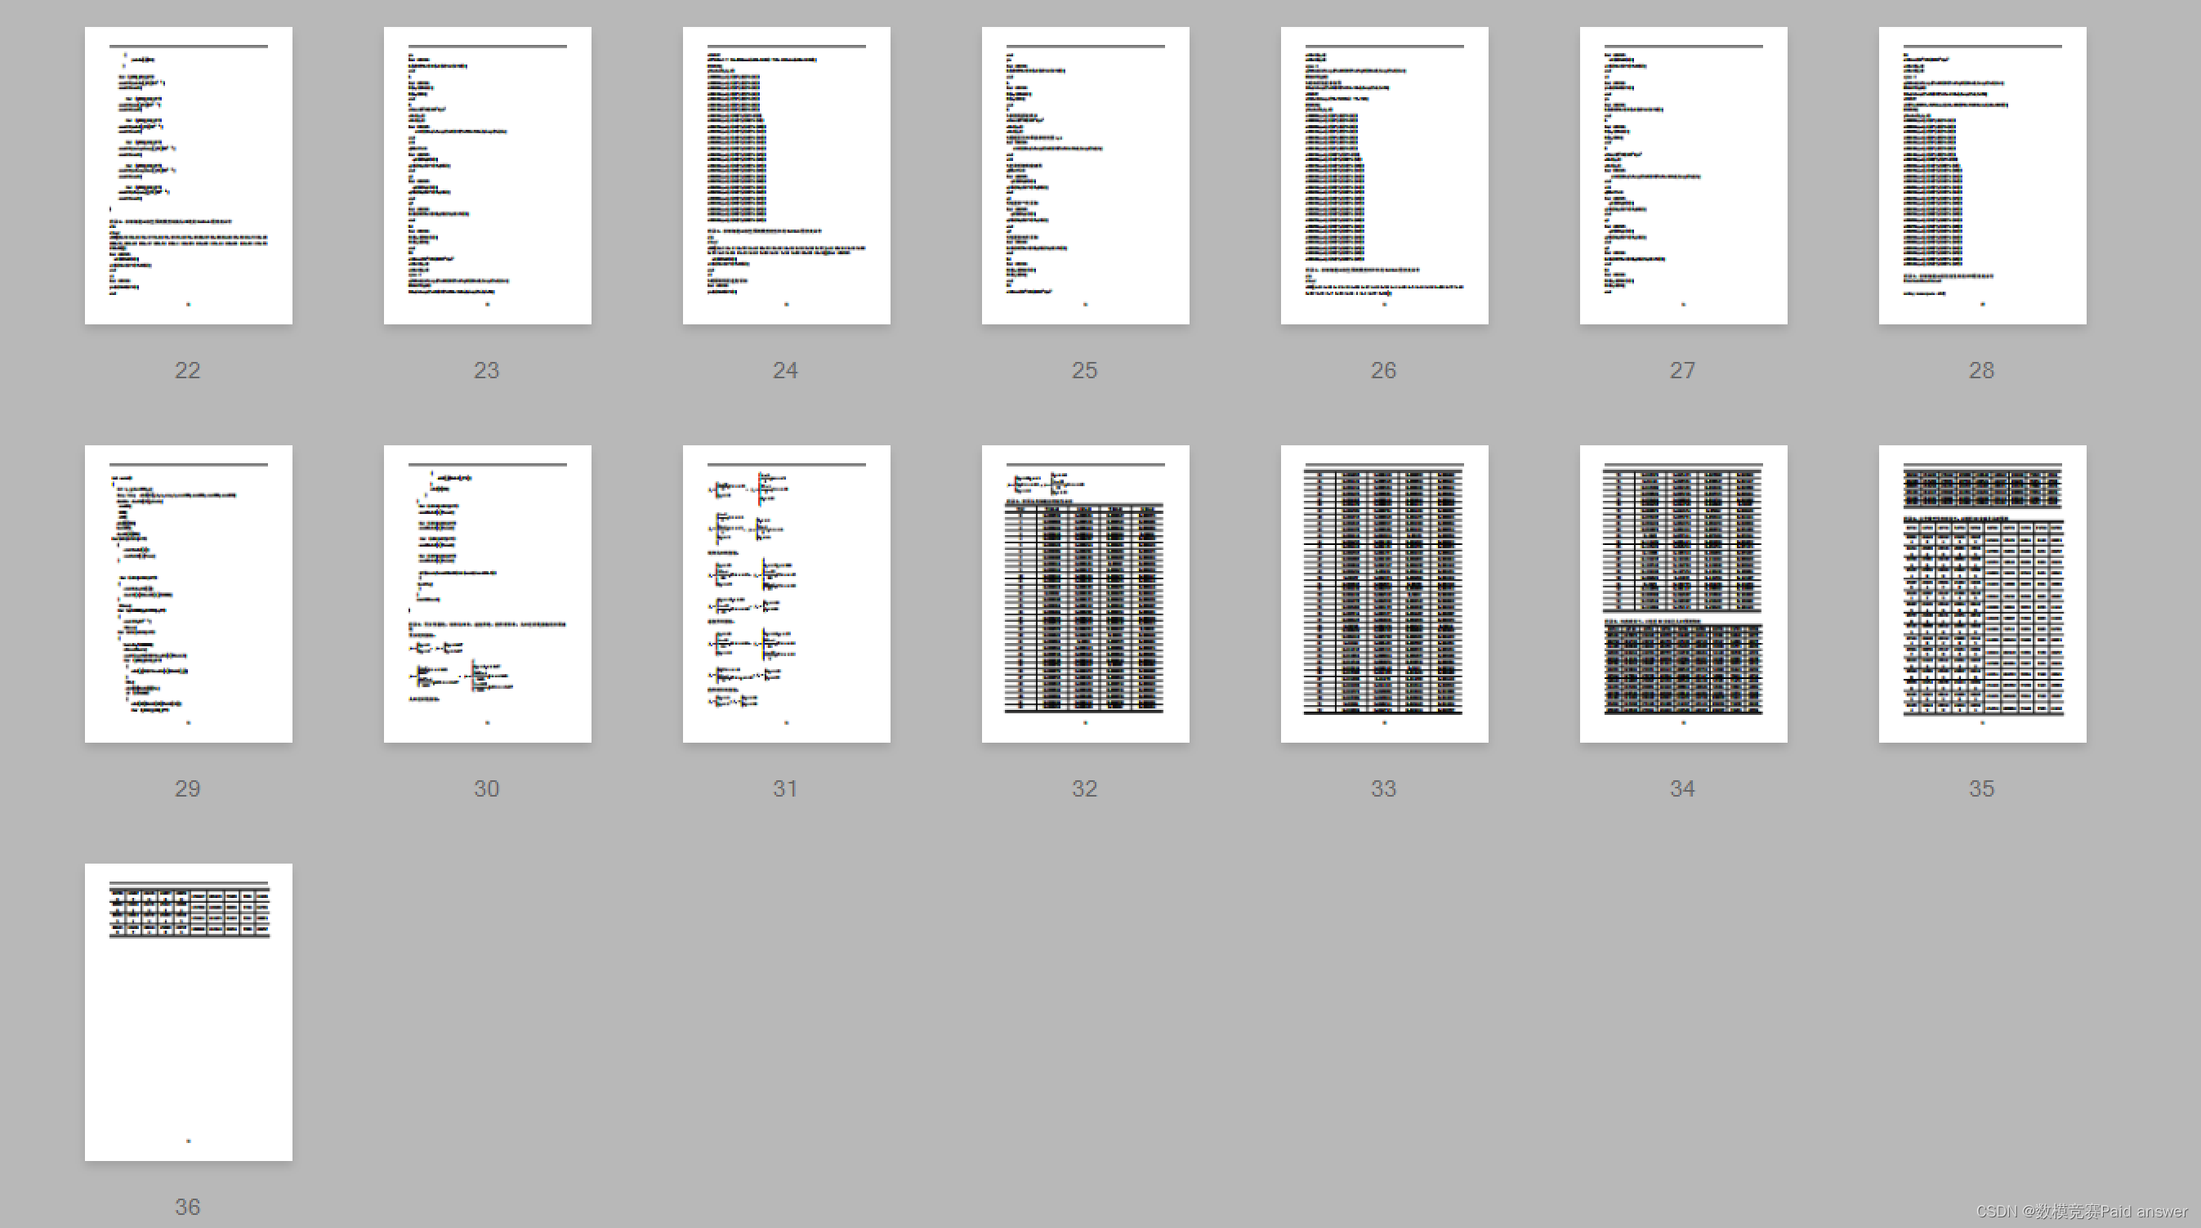Open page 35 thumbnail
The width and height of the screenshot is (2201, 1228).
1982,593
